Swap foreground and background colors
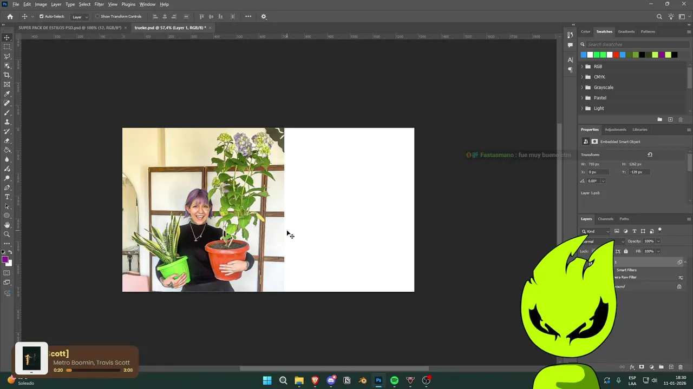693x389 pixels. click(10, 252)
